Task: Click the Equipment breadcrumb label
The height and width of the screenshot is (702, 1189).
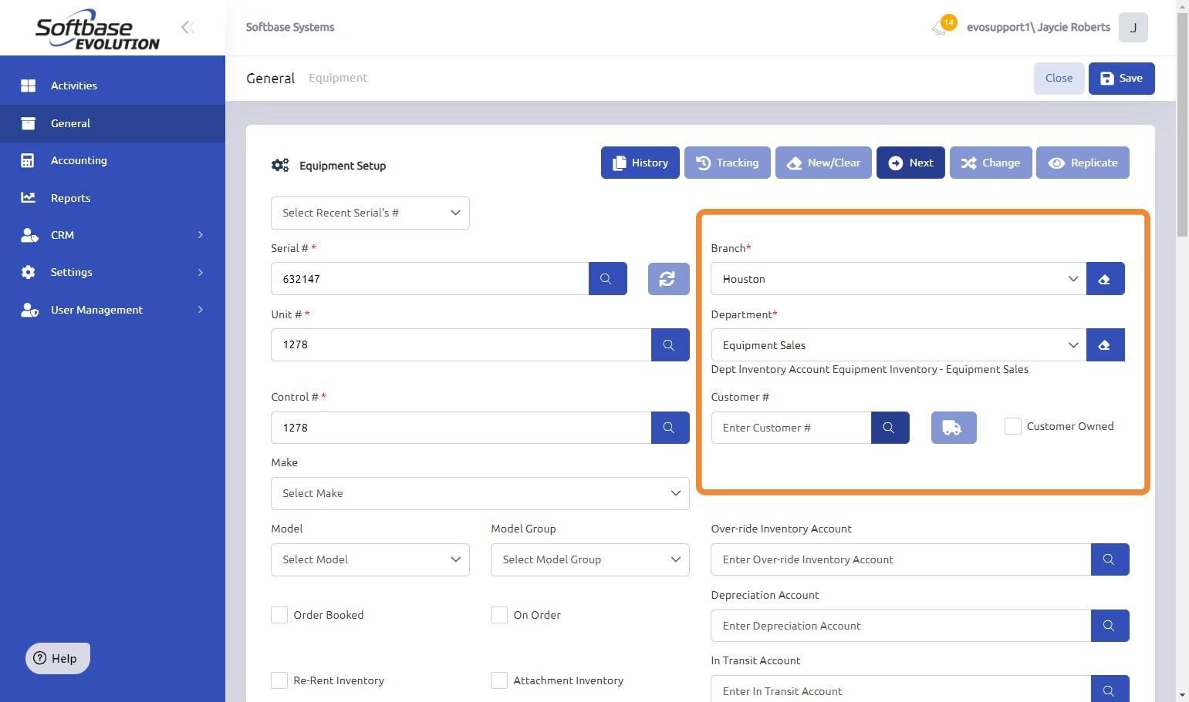Action: coord(338,78)
